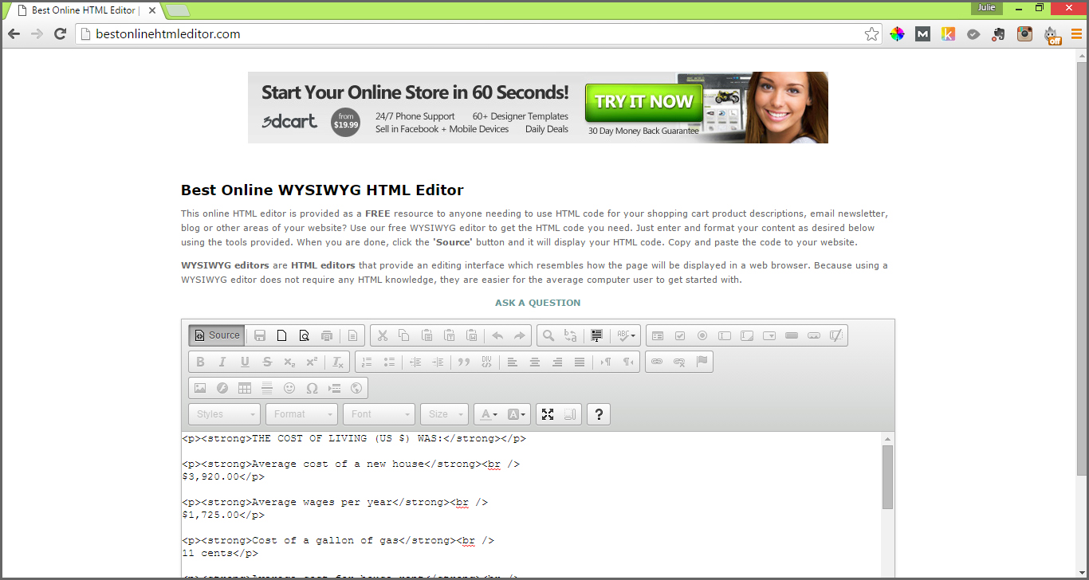1089x580 pixels.
Task: Select the Best Online HTML Editor tab
Action: pos(85,10)
